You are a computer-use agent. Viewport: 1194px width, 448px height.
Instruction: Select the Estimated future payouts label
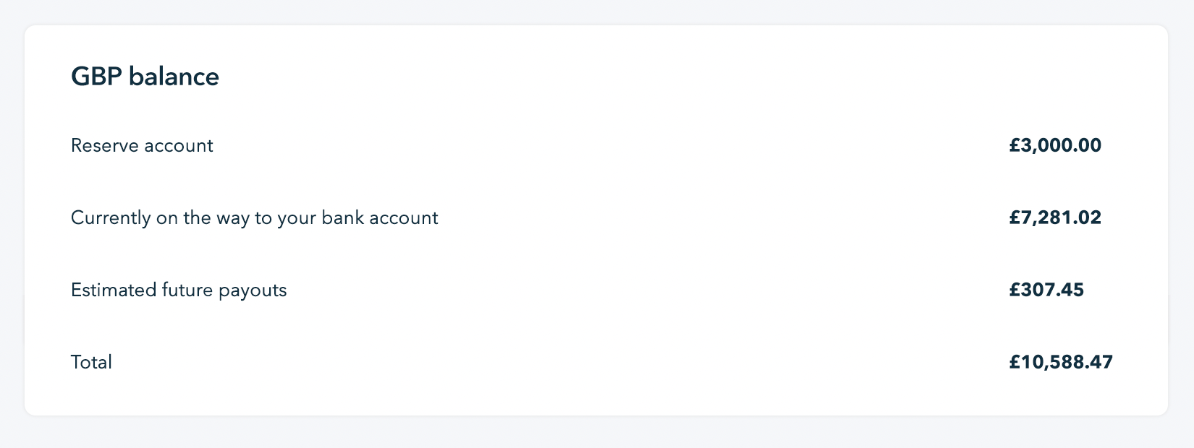179,290
